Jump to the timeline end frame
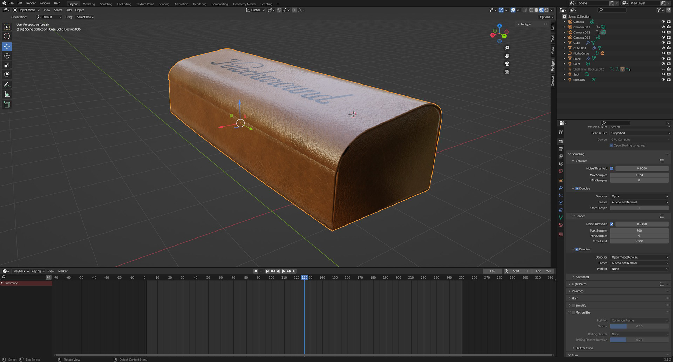 point(294,271)
